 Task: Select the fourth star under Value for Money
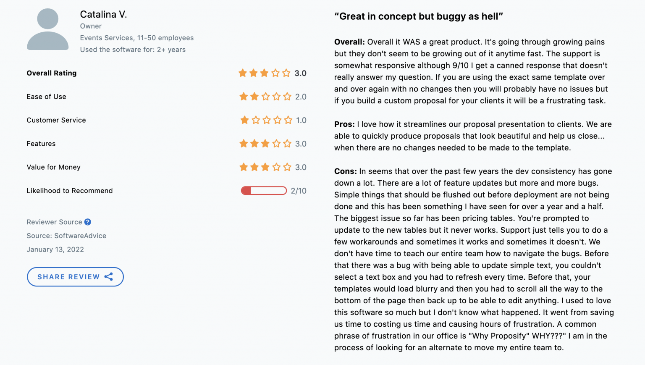coord(276,167)
